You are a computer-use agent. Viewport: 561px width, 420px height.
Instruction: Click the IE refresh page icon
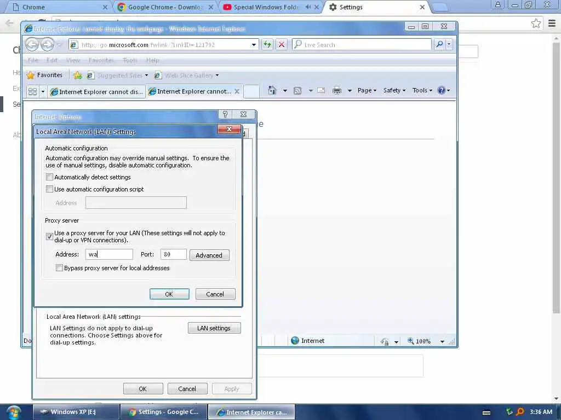[x=267, y=45]
